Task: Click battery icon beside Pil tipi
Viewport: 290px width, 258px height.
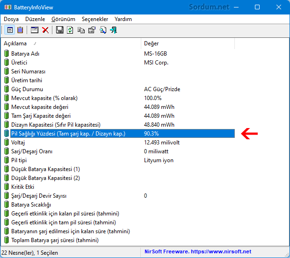Action: click(7, 160)
